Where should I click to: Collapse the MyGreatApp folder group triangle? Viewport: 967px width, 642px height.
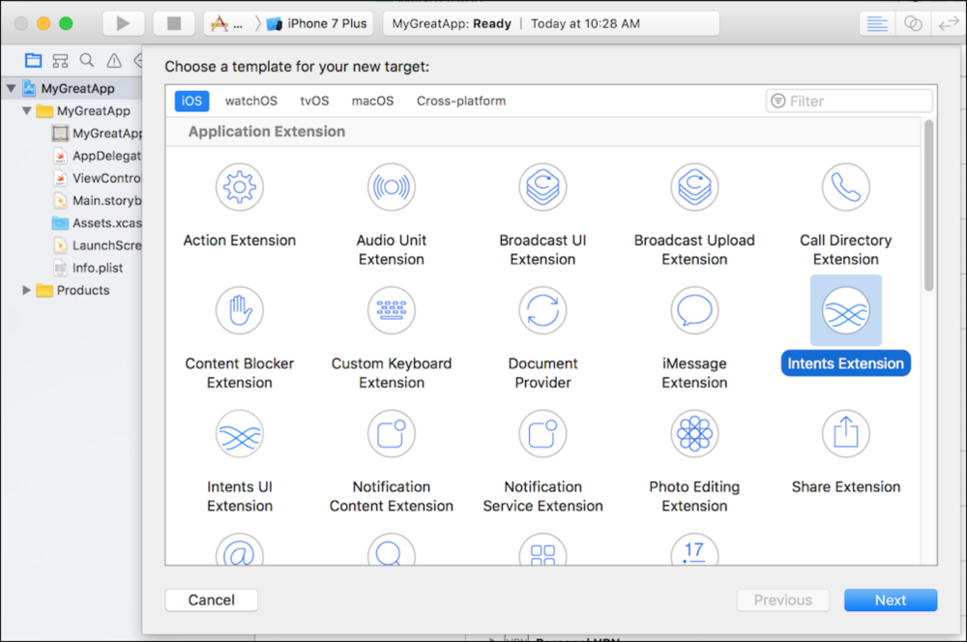[26, 111]
